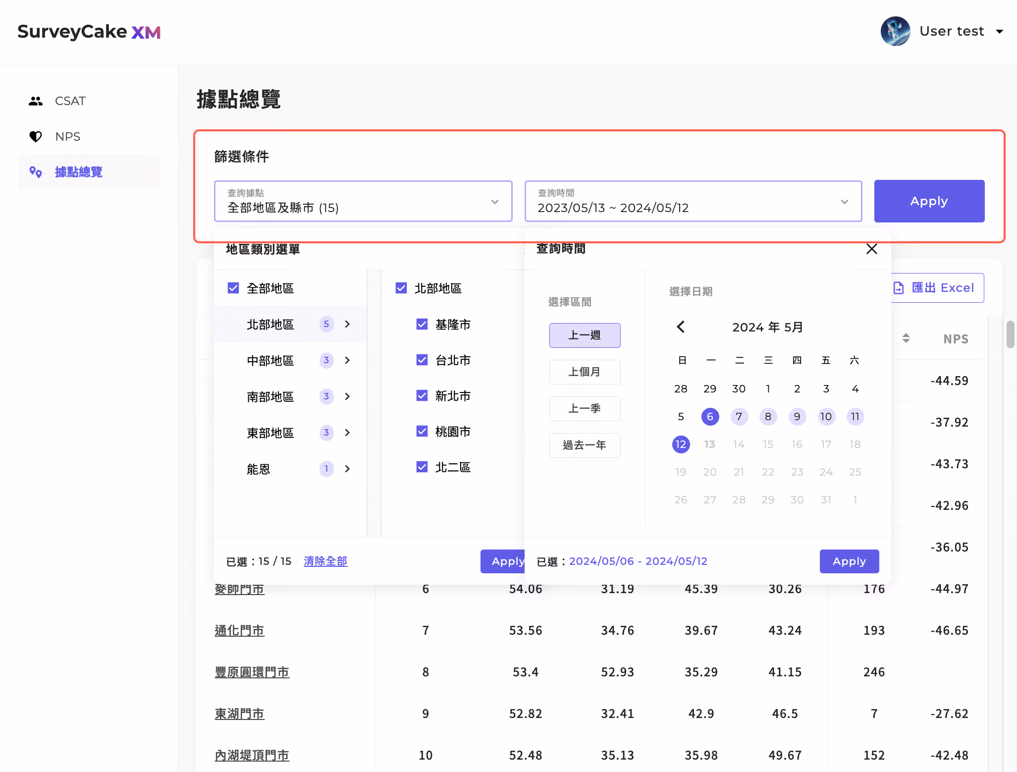1017x772 pixels.
Task: Select the 上個月 range preset
Action: coord(585,372)
